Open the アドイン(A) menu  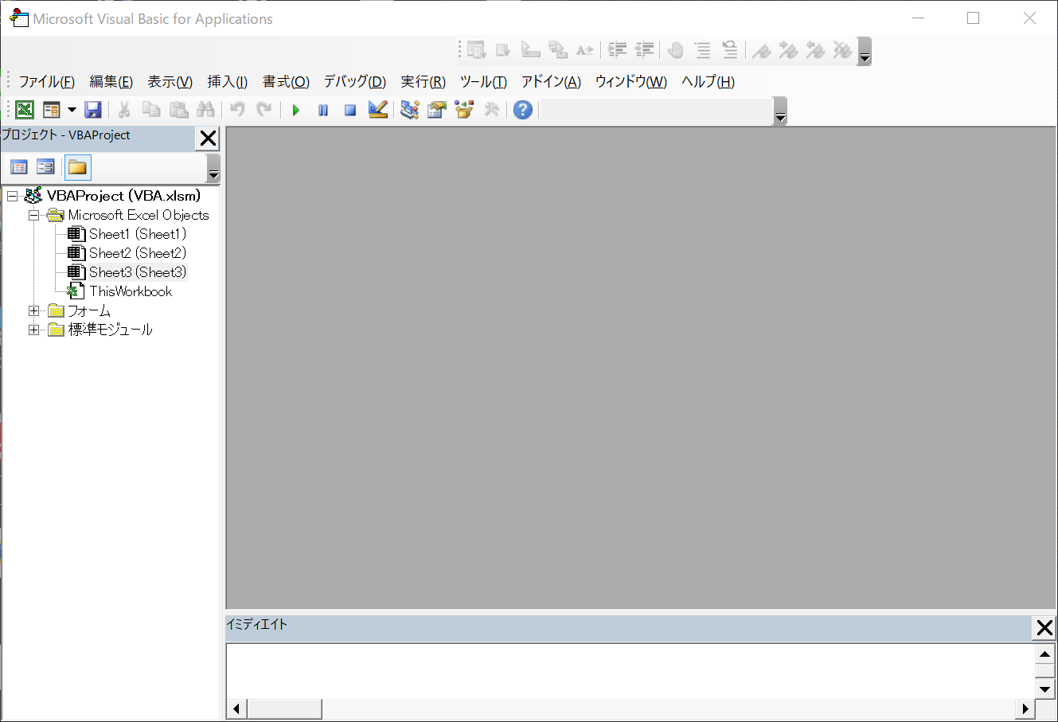pos(551,81)
